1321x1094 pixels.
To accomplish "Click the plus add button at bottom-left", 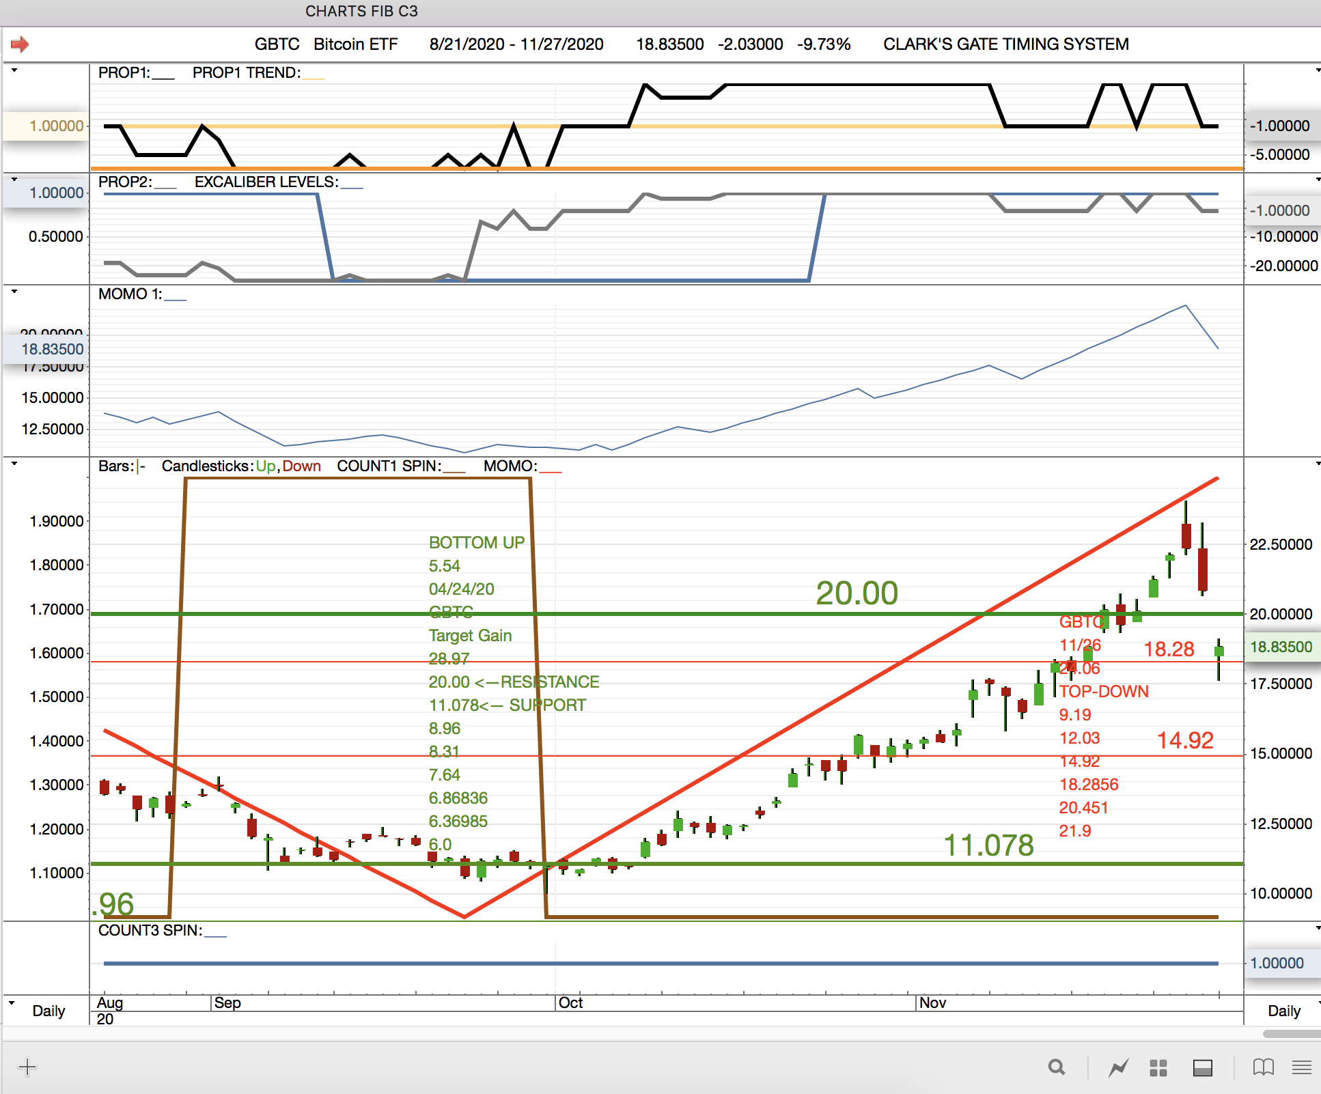I will click(x=27, y=1067).
